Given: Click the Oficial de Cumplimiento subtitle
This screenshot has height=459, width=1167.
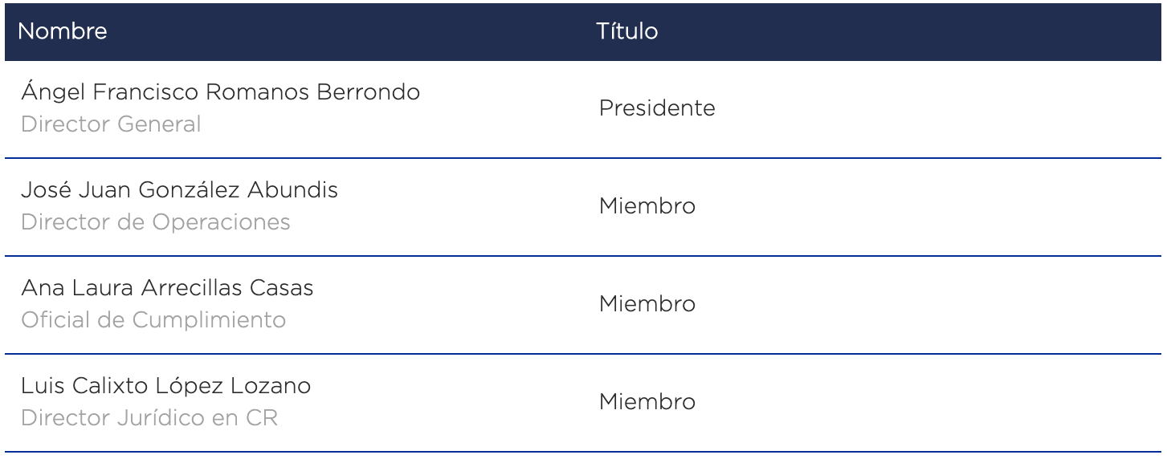Looking at the screenshot, I should click(x=153, y=319).
